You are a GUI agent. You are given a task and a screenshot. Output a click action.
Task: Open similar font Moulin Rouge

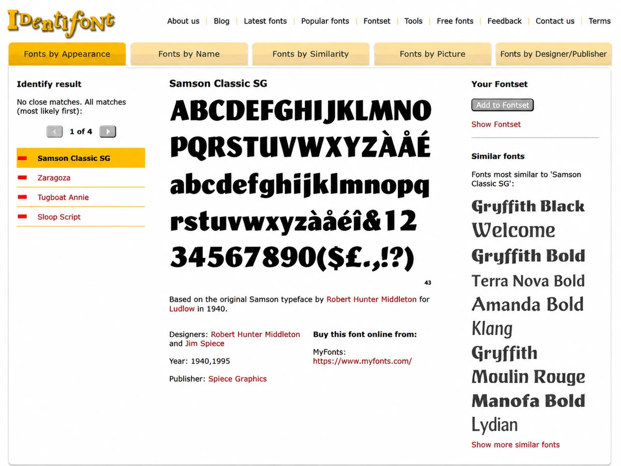coord(528,377)
